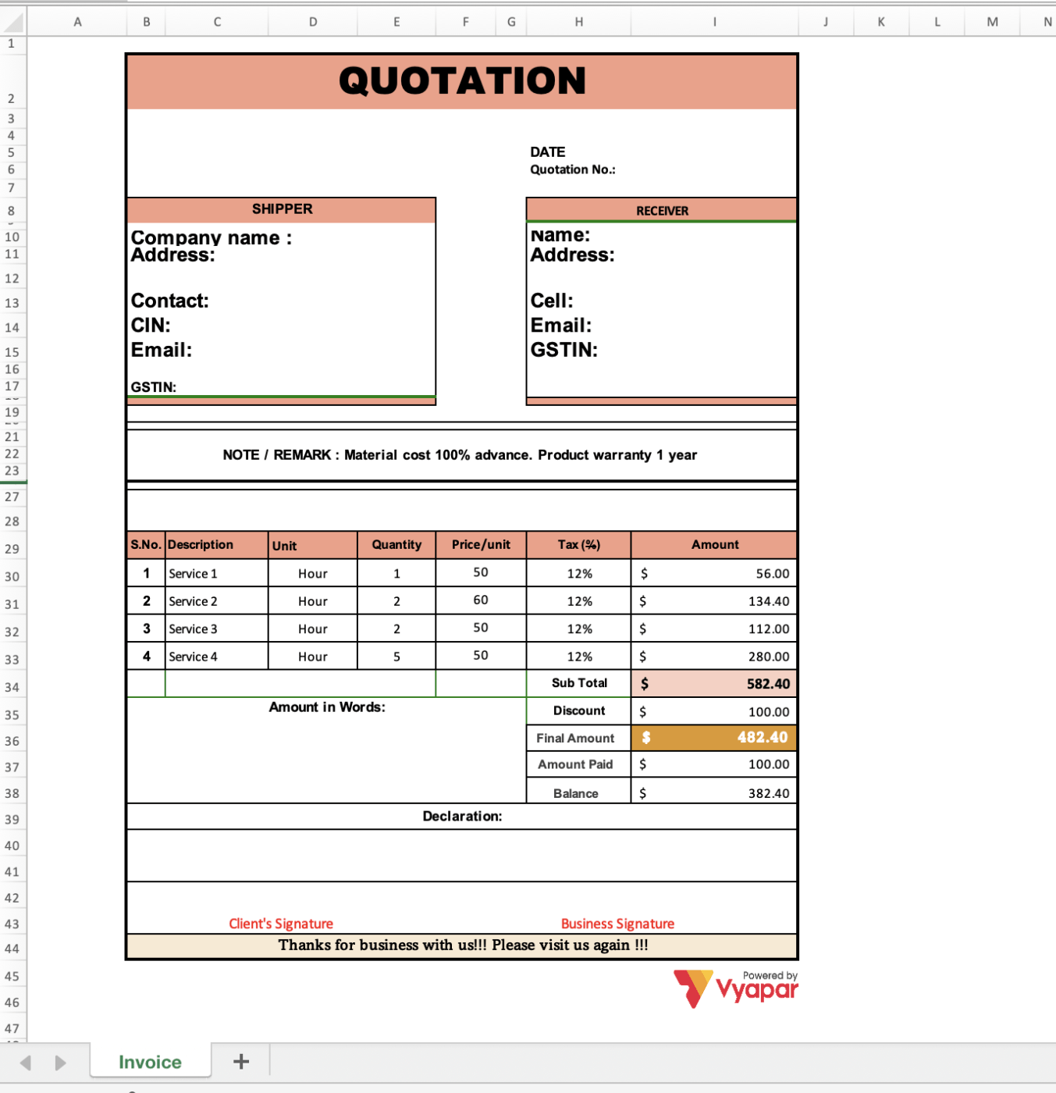Select the Discount label cell
Viewport: 1056px width, 1093px height.
click(579, 710)
